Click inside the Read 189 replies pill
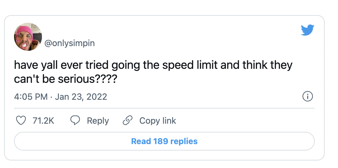 click(164, 141)
